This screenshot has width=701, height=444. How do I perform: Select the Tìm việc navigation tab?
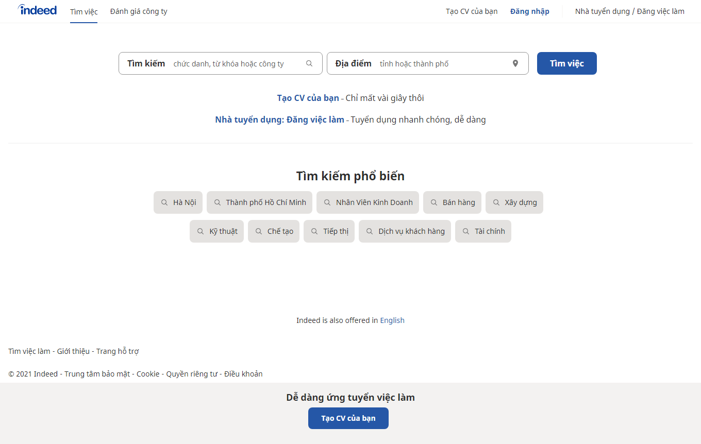click(x=84, y=11)
